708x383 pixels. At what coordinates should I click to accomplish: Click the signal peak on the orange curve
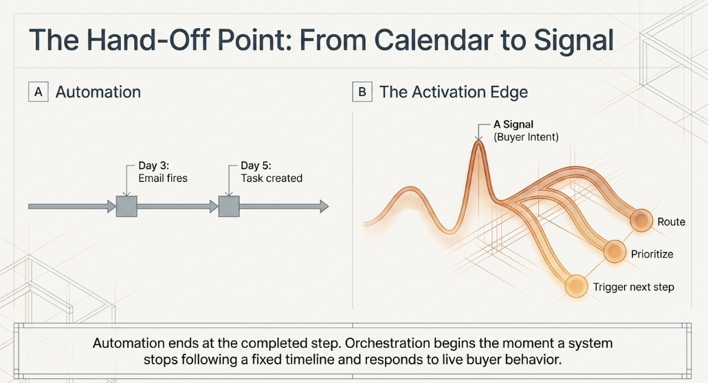[478, 144]
